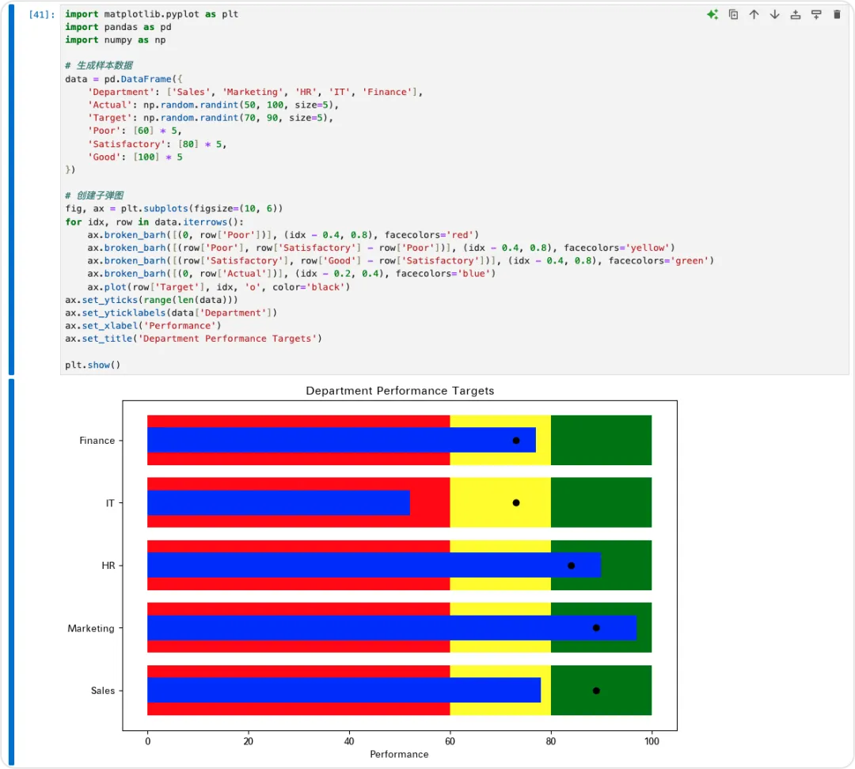Click the 'Satisfactory': [80] * 5 line
855x769 pixels.
[157, 145]
